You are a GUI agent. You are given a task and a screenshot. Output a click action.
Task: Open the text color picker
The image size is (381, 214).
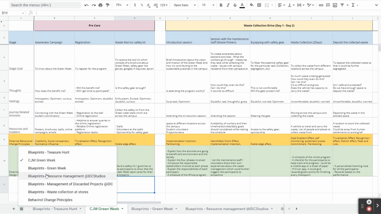click(x=242, y=5)
